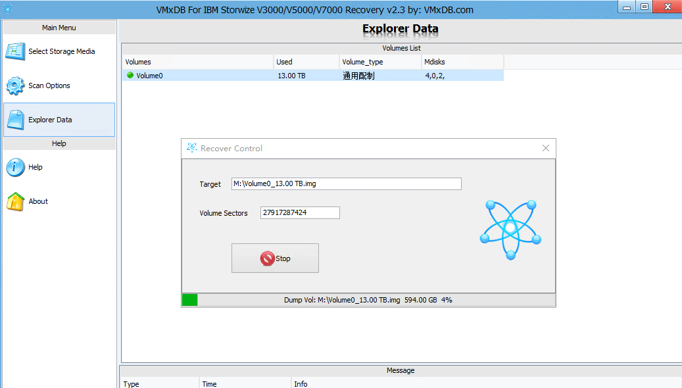This screenshot has width=682, height=388.
Task: Click the Volume Sectors input field
Action: coord(300,212)
